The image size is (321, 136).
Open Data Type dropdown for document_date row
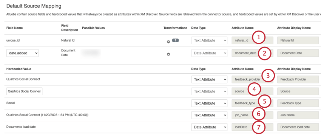[209, 53]
